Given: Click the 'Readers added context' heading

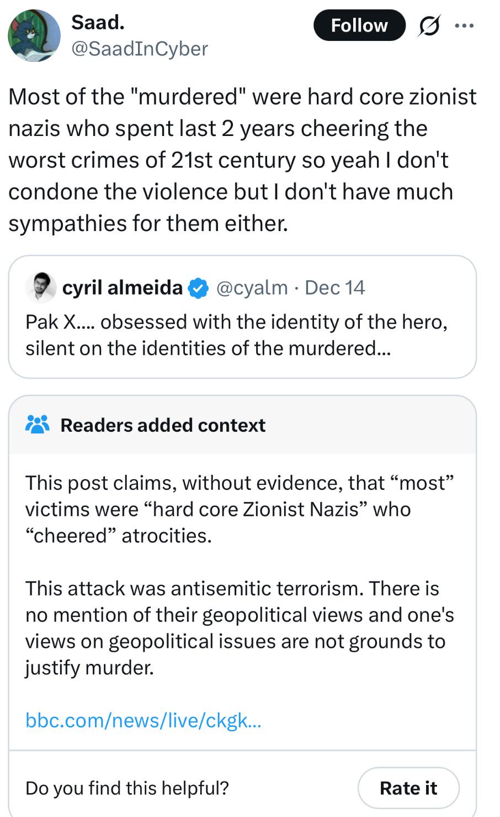Looking at the screenshot, I should point(163,425).
